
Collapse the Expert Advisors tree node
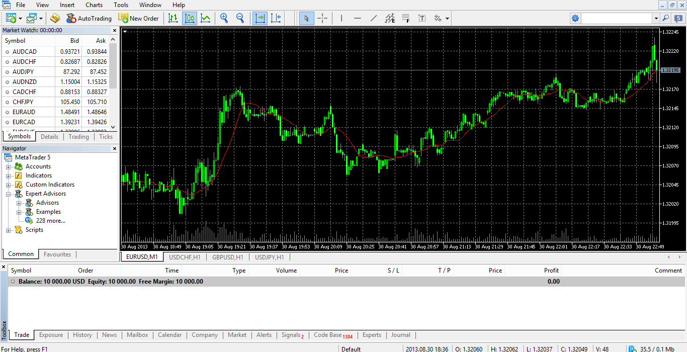9,194
